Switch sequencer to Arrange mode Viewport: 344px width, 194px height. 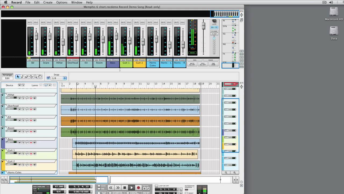[8, 75]
